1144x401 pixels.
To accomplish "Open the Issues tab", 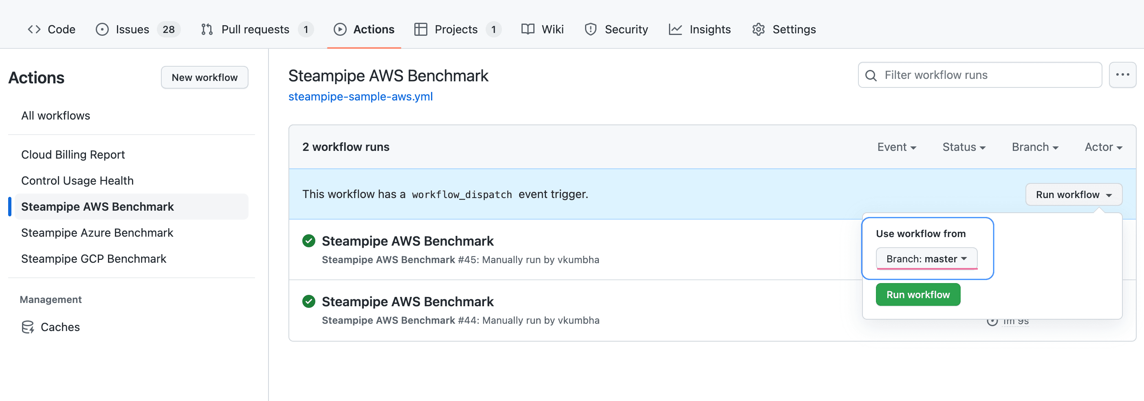I will click(x=138, y=29).
